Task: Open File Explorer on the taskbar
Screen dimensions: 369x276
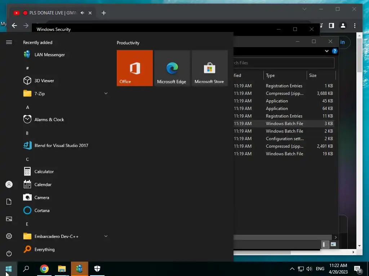Action: coord(62,269)
